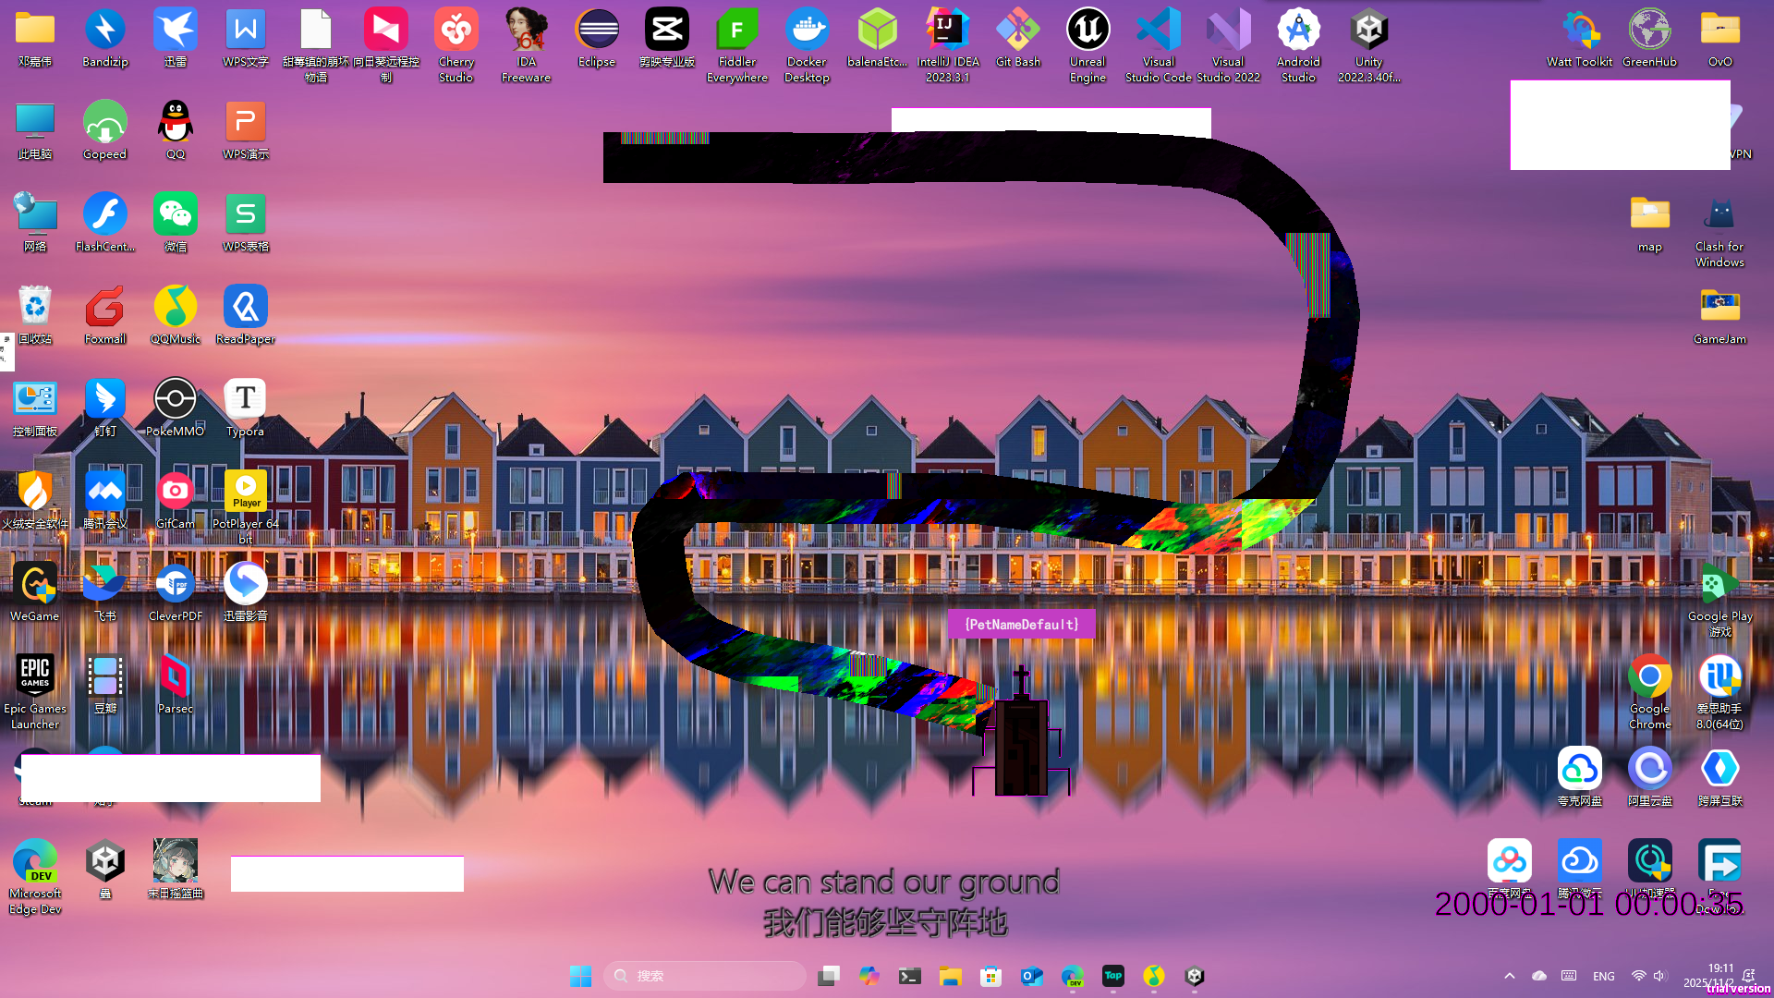Image resolution: width=1774 pixels, height=998 pixels.
Task: Open Docker Desktop shortcut
Action: click(807, 31)
